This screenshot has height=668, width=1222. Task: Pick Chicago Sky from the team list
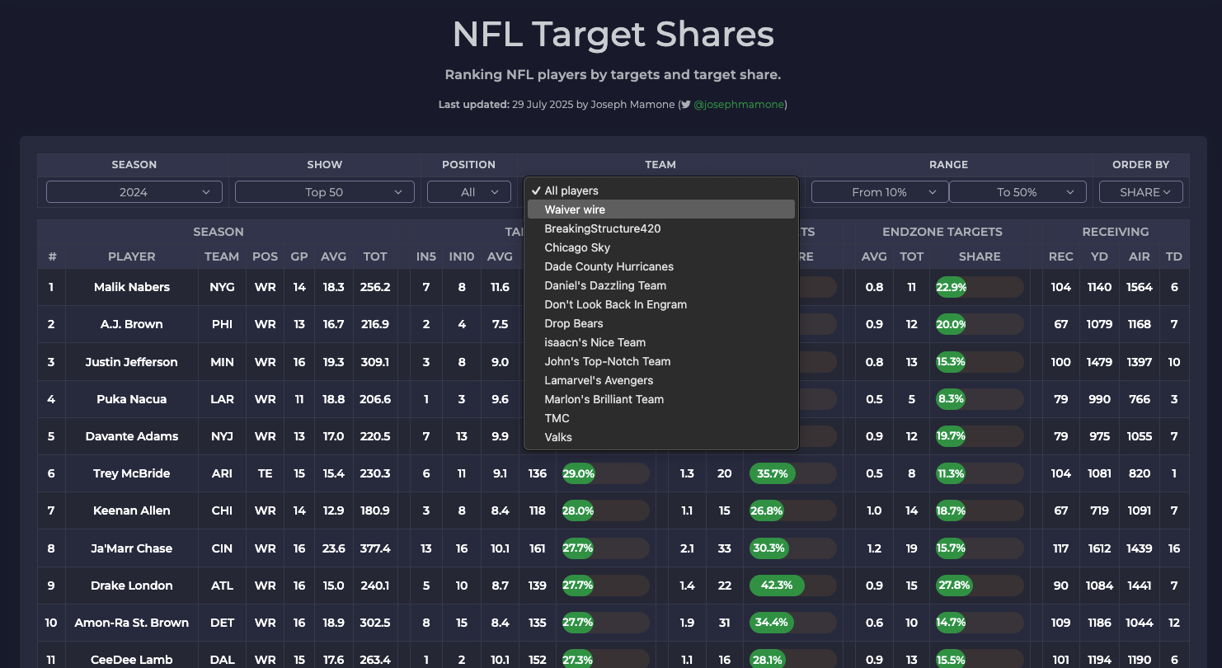click(x=661, y=247)
